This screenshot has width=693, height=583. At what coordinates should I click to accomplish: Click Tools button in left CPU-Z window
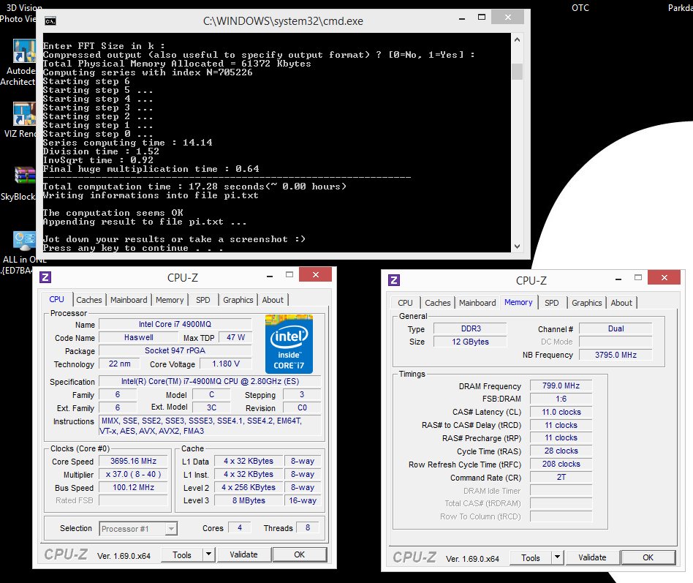click(x=182, y=554)
